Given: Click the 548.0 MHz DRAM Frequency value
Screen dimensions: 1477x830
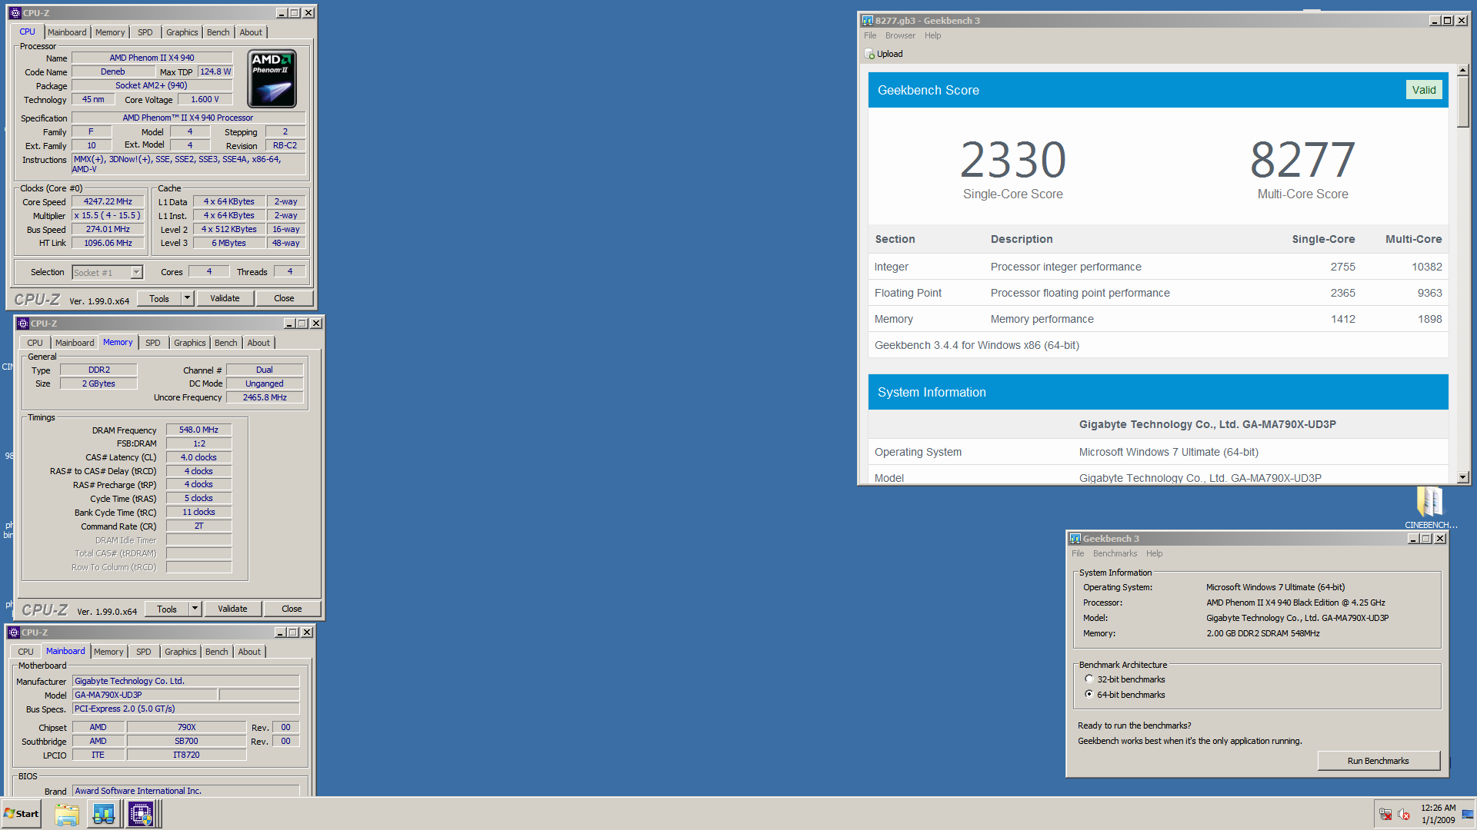Looking at the screenshot, I should pyautogui.click(x=198, y=430).
